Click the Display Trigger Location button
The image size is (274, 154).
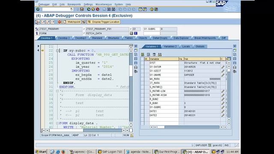click(104, 22)
